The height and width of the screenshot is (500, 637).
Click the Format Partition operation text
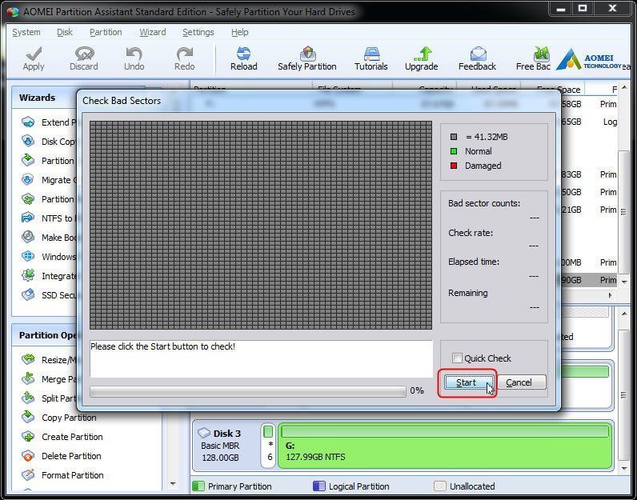click(x=73, y=475)
